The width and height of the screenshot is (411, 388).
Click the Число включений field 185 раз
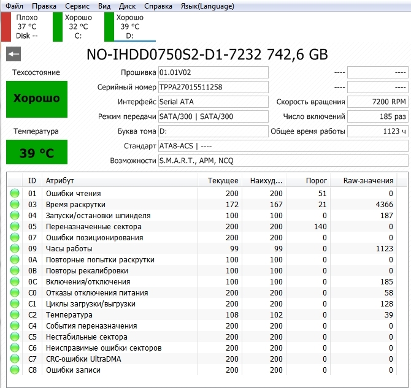point(378,116)
